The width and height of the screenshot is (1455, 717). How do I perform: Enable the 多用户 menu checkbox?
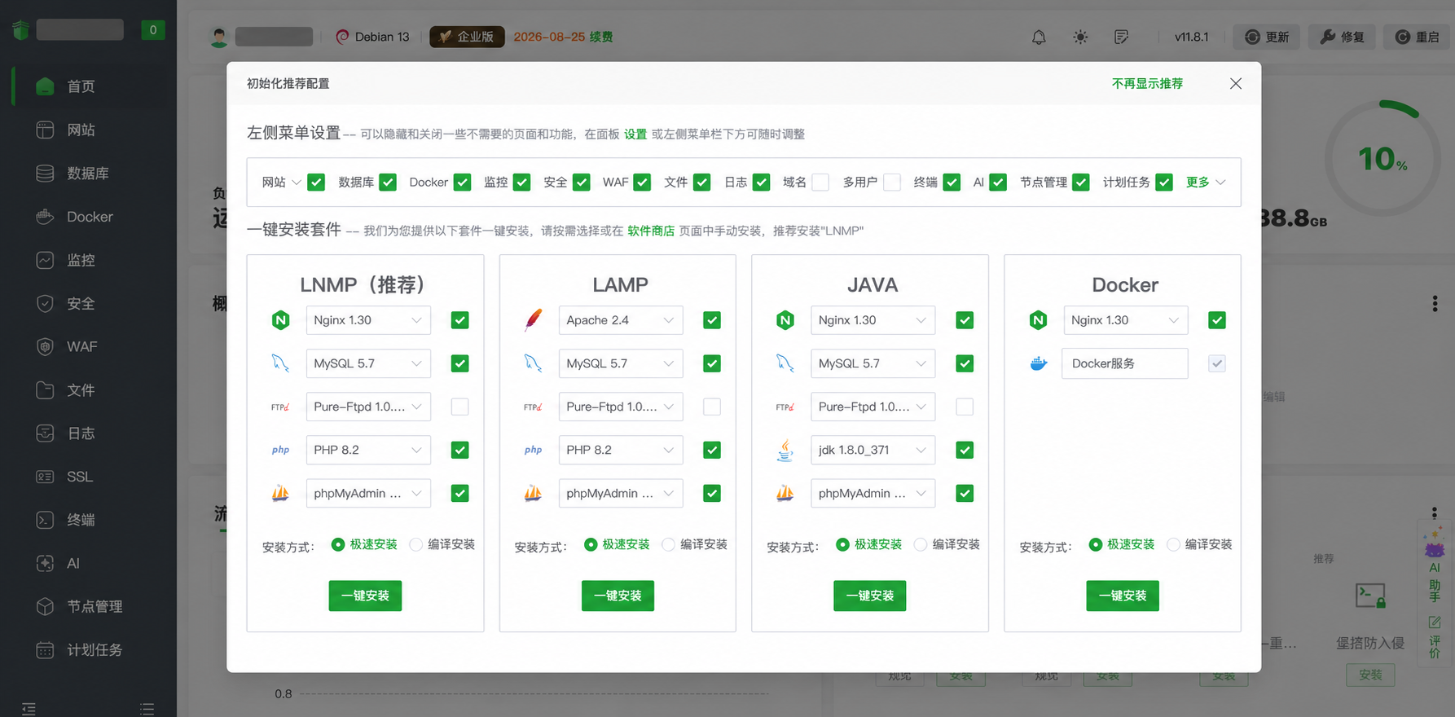click(x=892, y=183)
